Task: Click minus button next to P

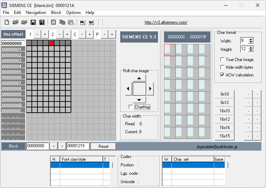Action: pos(105,34)
